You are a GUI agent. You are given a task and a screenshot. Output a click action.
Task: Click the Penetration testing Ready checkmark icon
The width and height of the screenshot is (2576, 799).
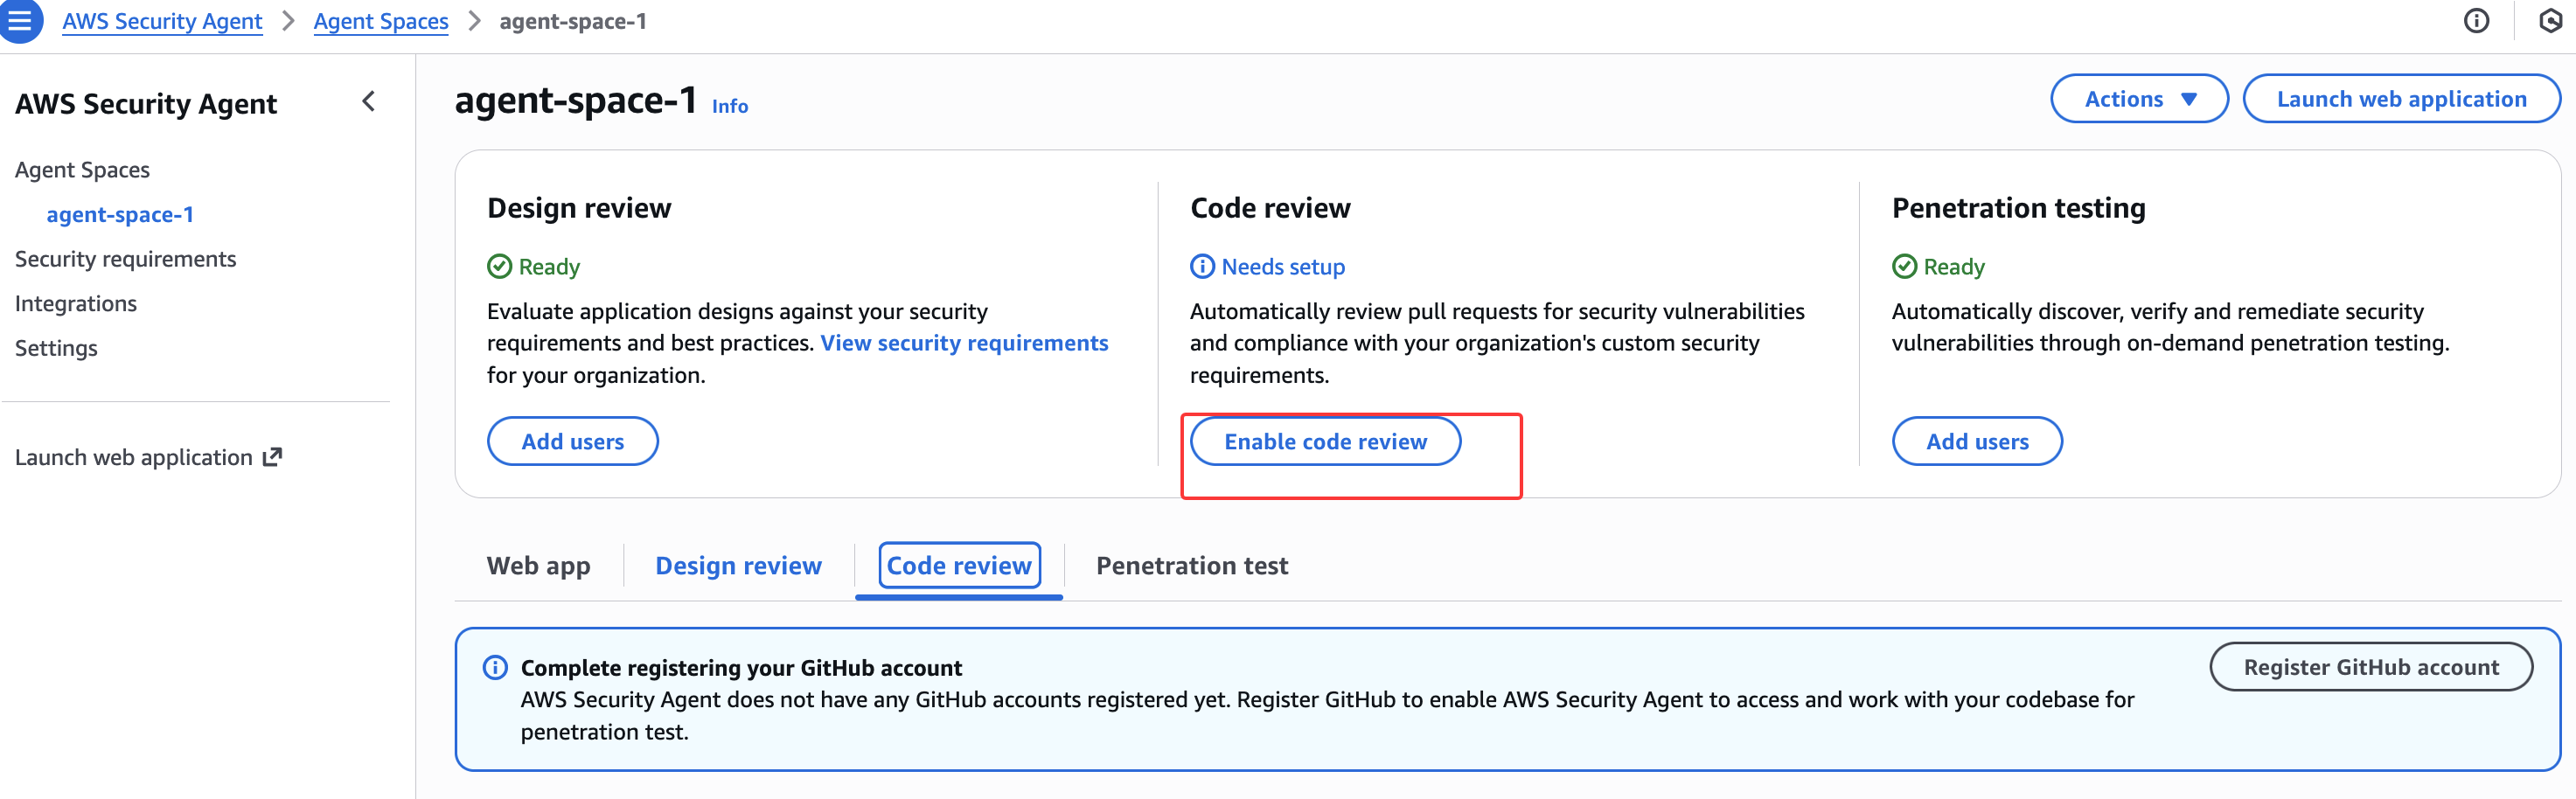pyautogui.click(x=1904, y=266)
